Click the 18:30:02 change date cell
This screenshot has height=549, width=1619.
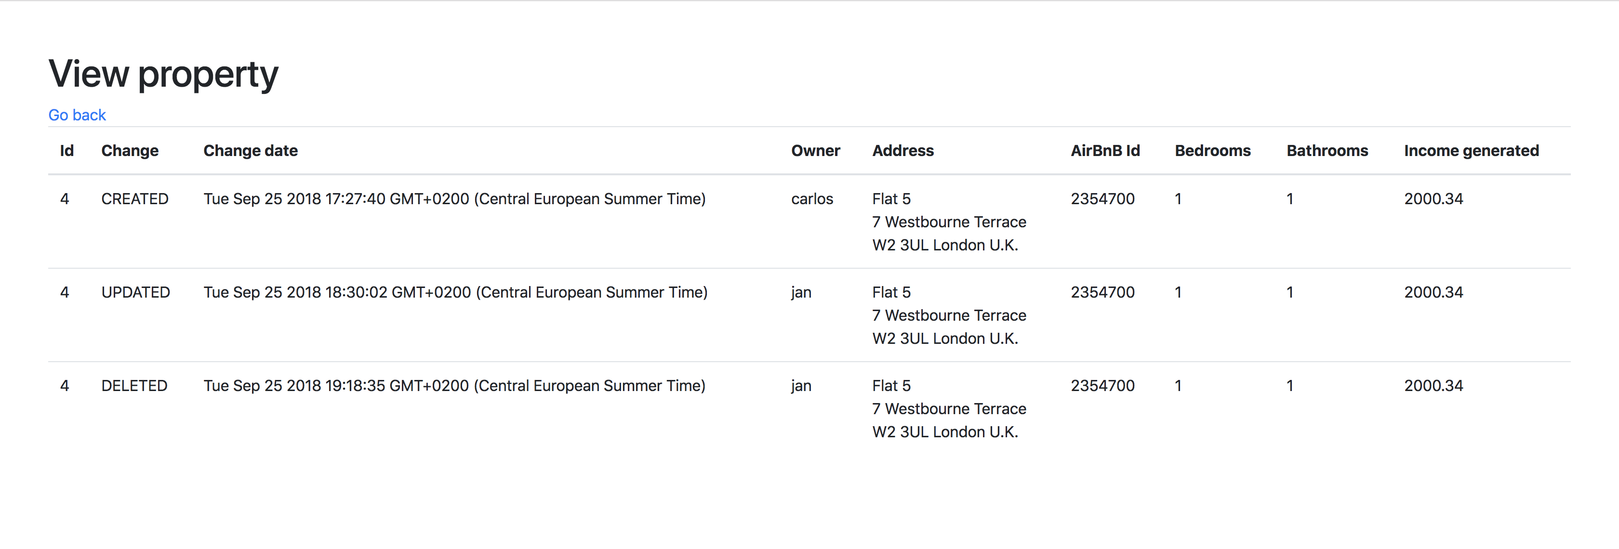[455, 293]
